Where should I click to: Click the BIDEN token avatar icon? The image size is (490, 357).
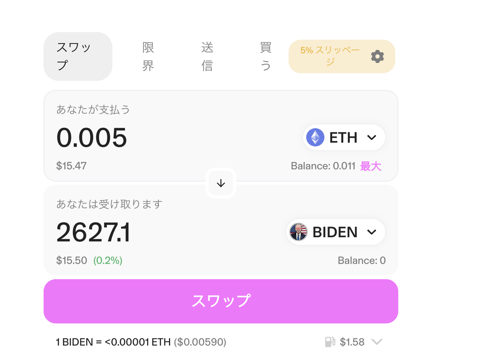pos(299,232)
